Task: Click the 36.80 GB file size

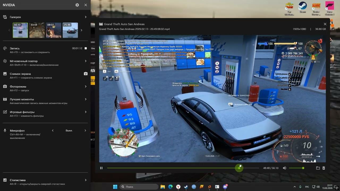Action: (320, 29)
